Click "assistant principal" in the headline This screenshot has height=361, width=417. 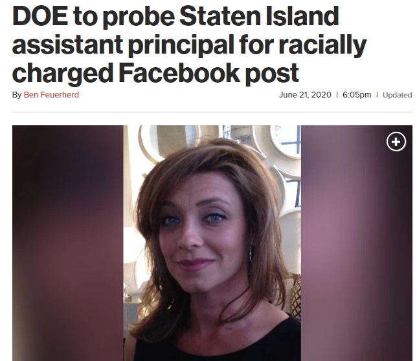pyautogui.click(x=123, y=45)
